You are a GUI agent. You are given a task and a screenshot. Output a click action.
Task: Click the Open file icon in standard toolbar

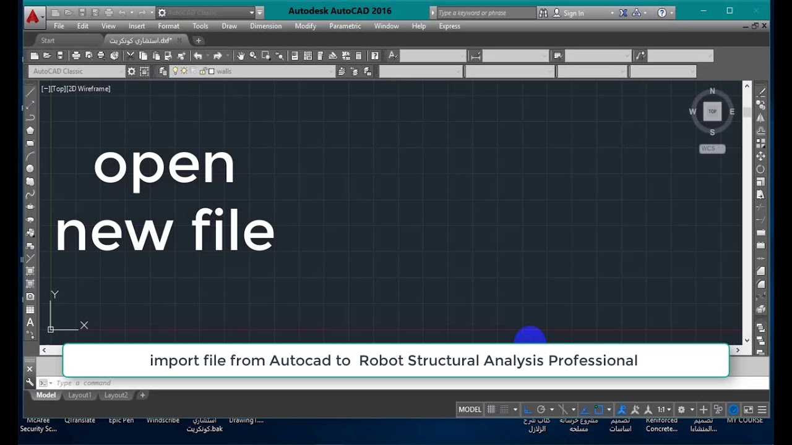click(47, 56)
